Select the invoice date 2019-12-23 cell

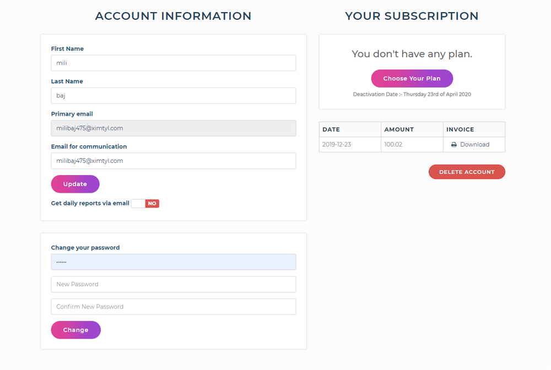click(349, 144)
